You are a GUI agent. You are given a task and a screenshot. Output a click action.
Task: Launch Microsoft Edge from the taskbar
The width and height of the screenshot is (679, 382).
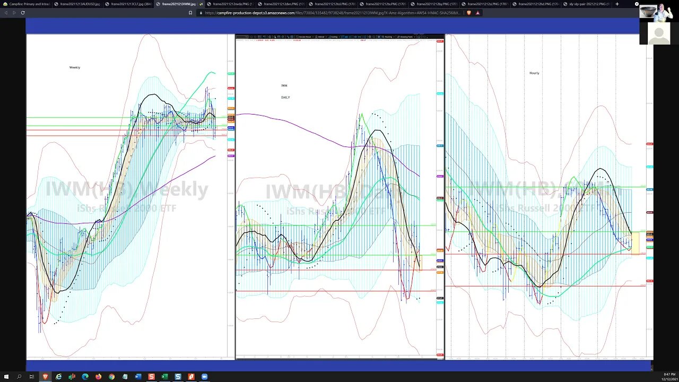[x=85, y=377]
